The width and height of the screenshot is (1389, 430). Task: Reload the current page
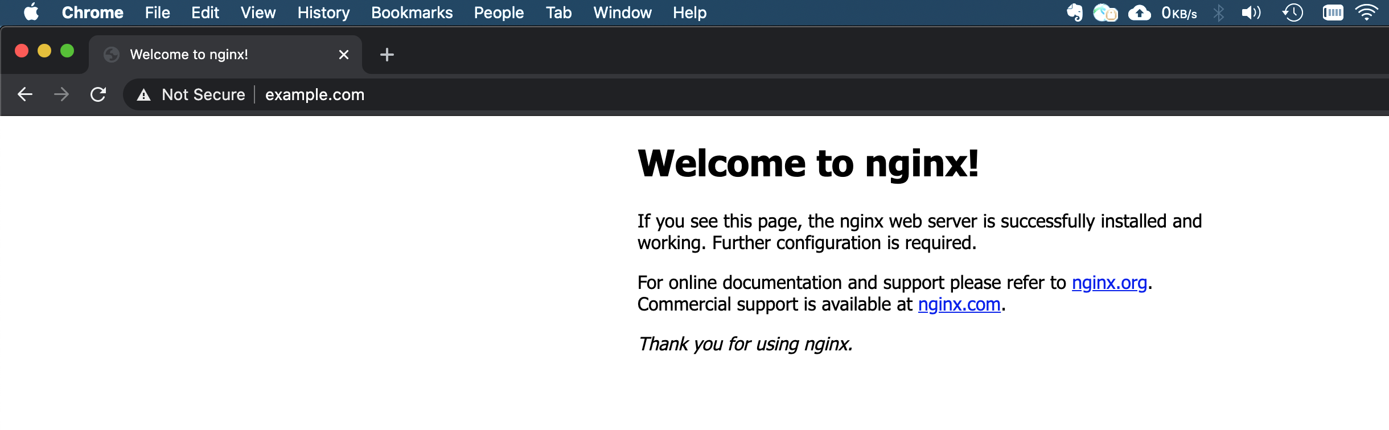(98, 94)
